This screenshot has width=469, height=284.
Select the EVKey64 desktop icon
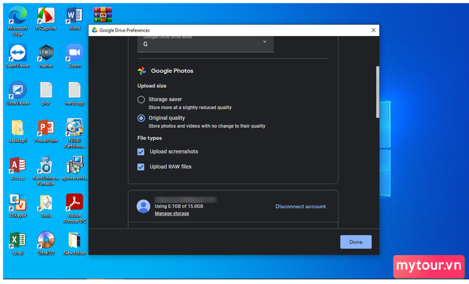17,206
